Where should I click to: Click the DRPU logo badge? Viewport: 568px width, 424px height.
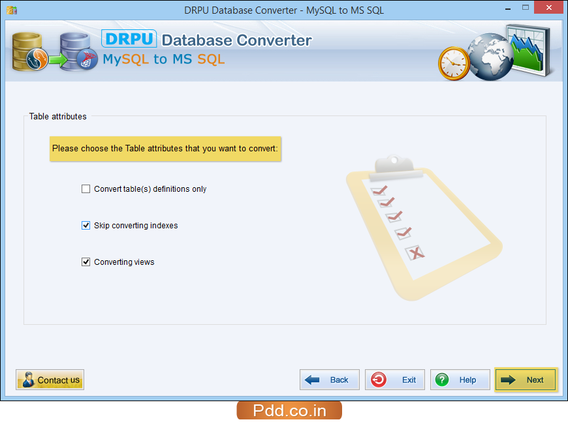129,38
